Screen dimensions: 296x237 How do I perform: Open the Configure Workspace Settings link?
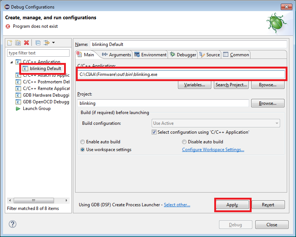click(x=213, y=150)
